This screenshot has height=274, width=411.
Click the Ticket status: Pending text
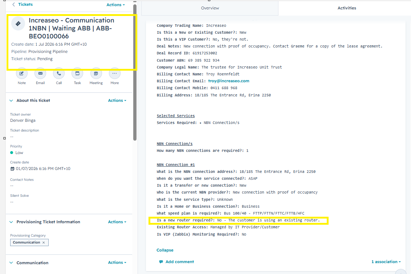pos(32,59)
